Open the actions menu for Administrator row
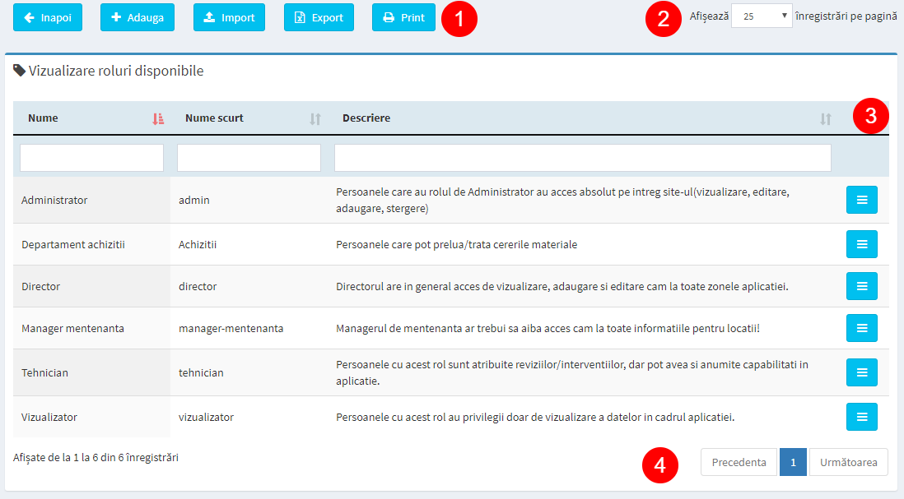The height and width of the screenshot is (499, 904). pos(862,200)
